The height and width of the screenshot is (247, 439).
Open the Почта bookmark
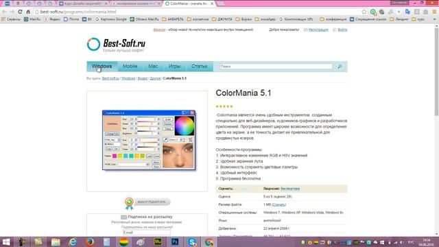pyautogui.click(x=71, y=19)
